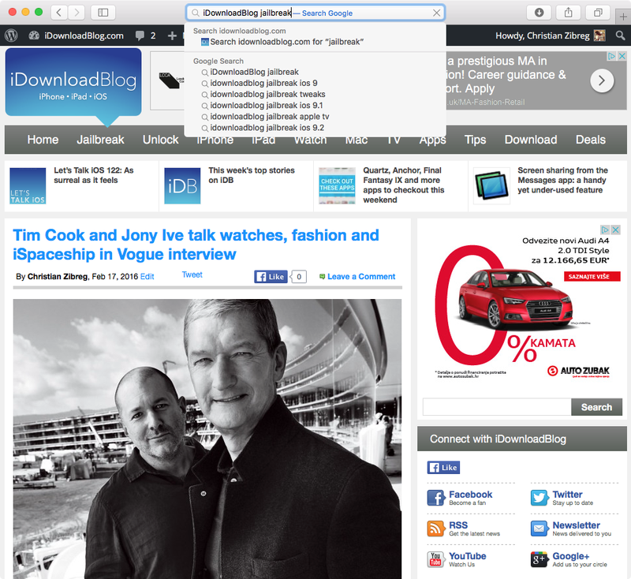Open Screen sharing from Messages story link

click(x=562, y=180)
